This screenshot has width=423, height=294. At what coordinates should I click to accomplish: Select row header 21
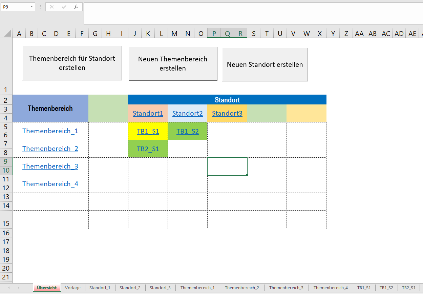tap(6, 277)
